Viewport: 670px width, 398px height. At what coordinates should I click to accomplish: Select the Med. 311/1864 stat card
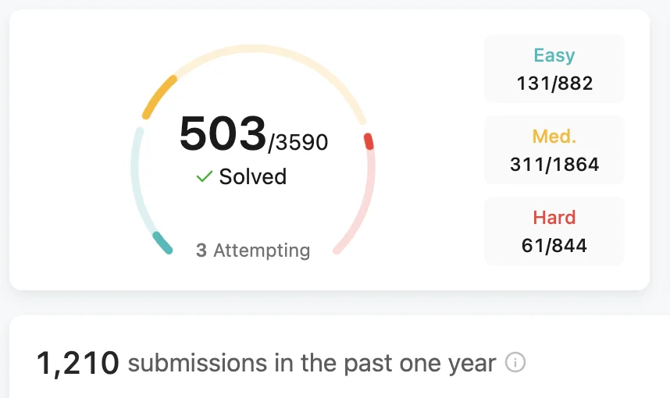[x=554, y=150]
